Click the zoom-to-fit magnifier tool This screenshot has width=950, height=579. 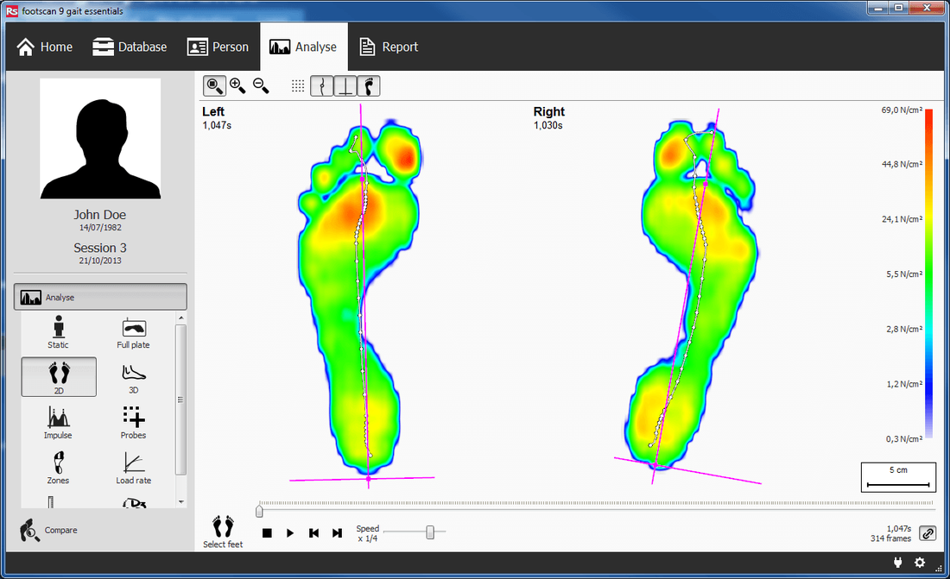click(214, 86)
